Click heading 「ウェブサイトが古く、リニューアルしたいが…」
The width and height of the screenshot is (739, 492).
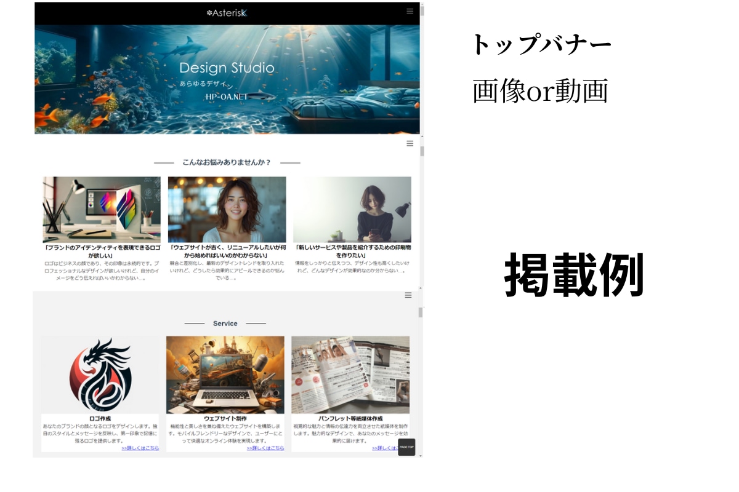[227, 251]
